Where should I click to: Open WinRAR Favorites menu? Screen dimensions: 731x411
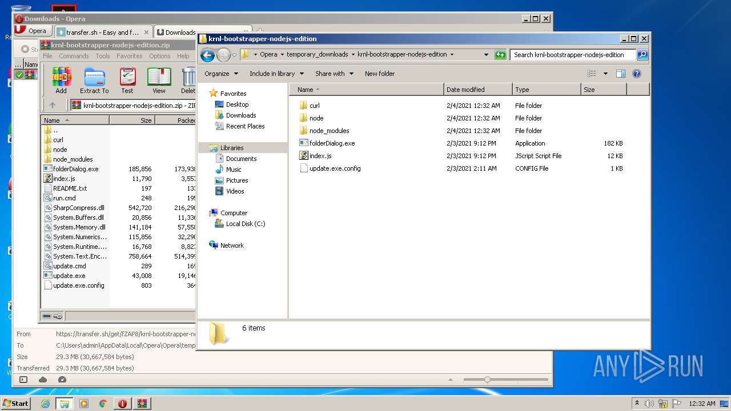(x=130, y=56)
